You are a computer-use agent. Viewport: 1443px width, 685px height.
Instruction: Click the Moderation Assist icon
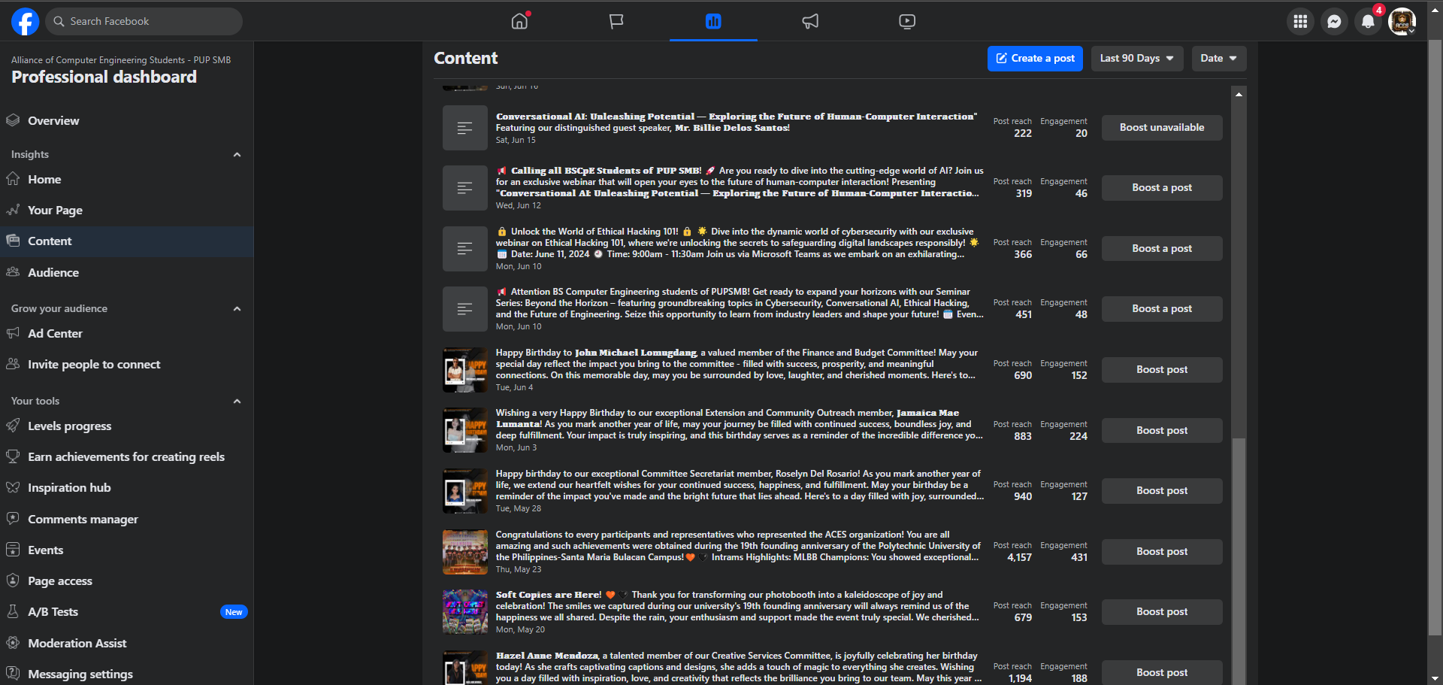[13, 643]
